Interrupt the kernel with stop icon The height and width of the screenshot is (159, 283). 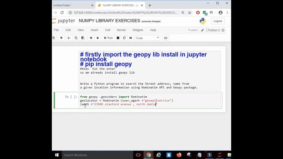pos(118,38)
